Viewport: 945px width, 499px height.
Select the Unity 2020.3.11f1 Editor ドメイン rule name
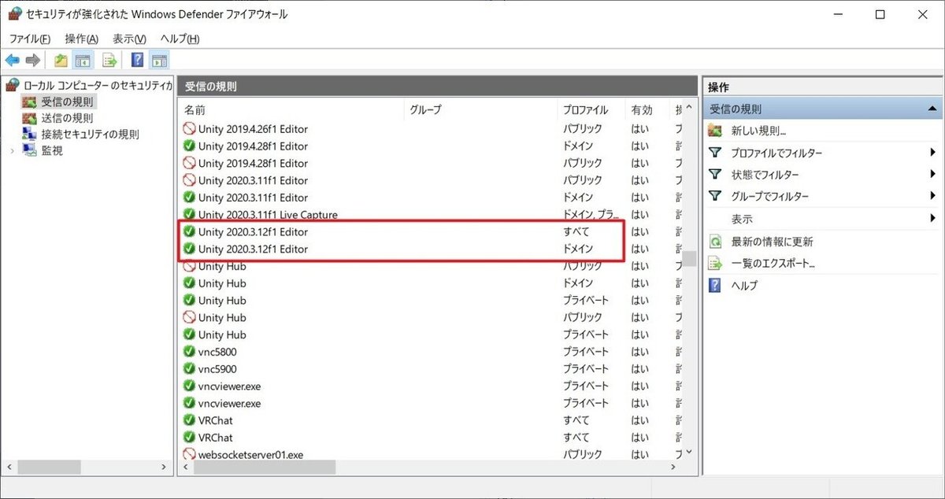[253, 198]
